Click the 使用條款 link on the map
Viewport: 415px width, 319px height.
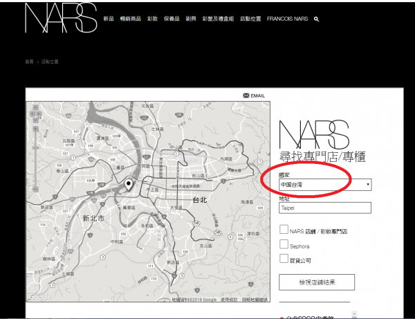coord(228,300)
